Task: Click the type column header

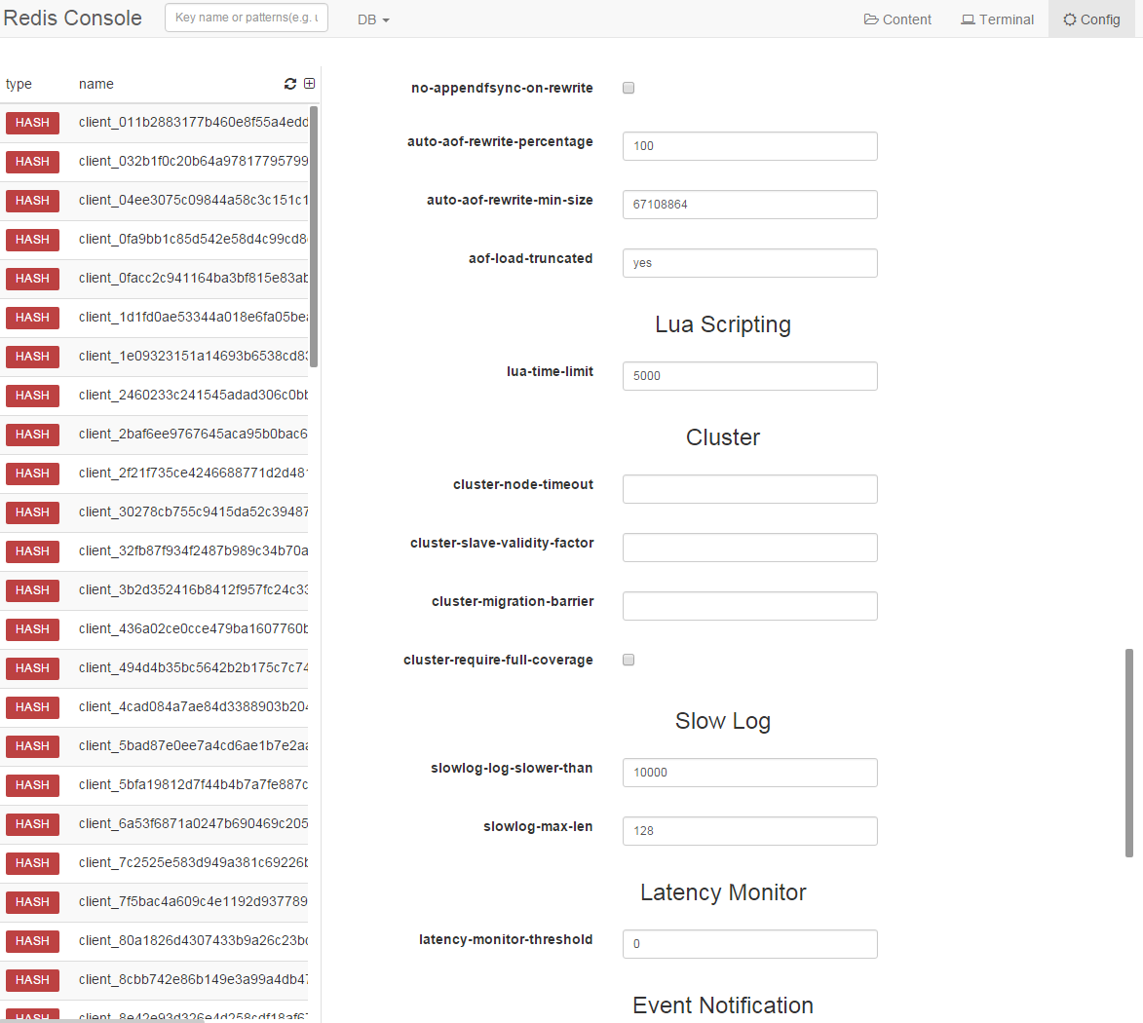Action: pos(19,84)
